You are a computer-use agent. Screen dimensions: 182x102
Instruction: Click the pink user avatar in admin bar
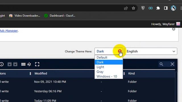coord(178,24)
